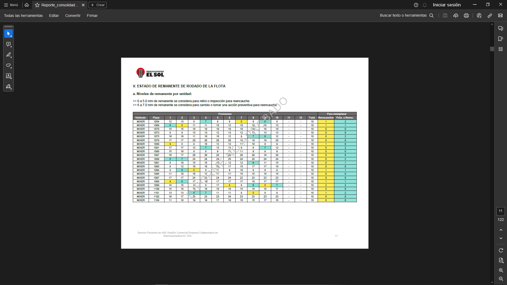Open the text recognition tool
Viewport: 507px width, 285px height.
pyautogui.click(x=8, y=76)
